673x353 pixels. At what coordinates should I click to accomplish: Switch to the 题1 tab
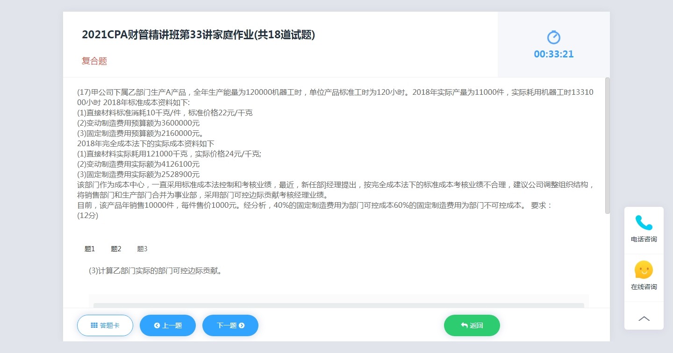point(90,249)
